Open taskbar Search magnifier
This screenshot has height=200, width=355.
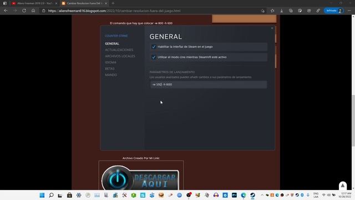coord(51,195)
